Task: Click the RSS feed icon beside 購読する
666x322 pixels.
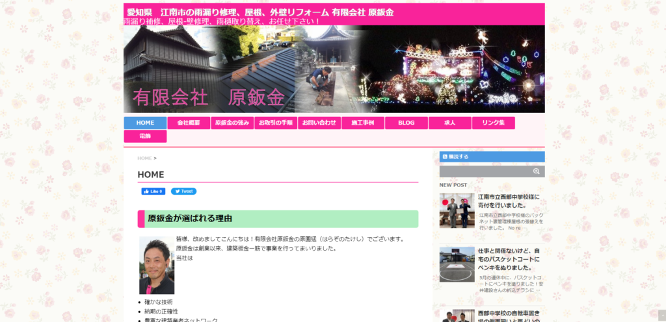Action: (x=444, y=156)
